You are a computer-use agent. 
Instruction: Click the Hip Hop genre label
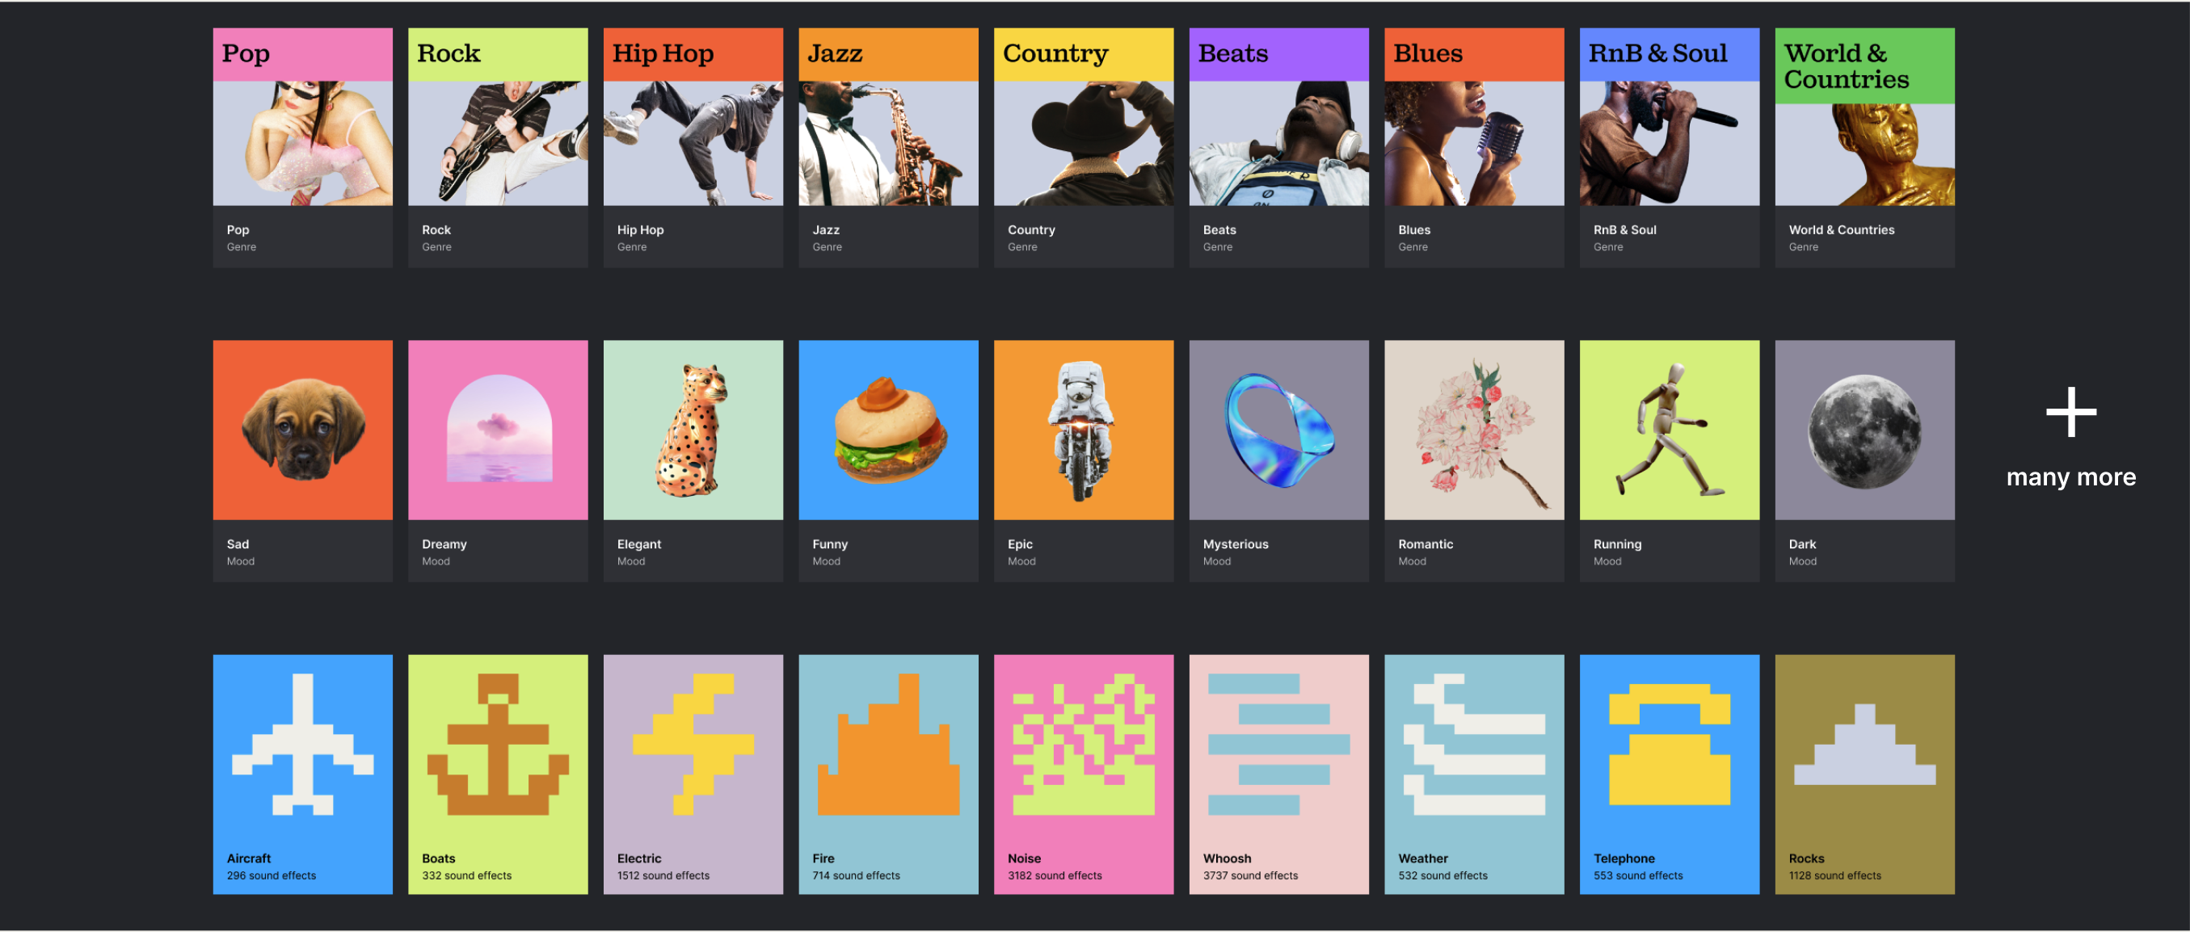click(x=640, y=229)
